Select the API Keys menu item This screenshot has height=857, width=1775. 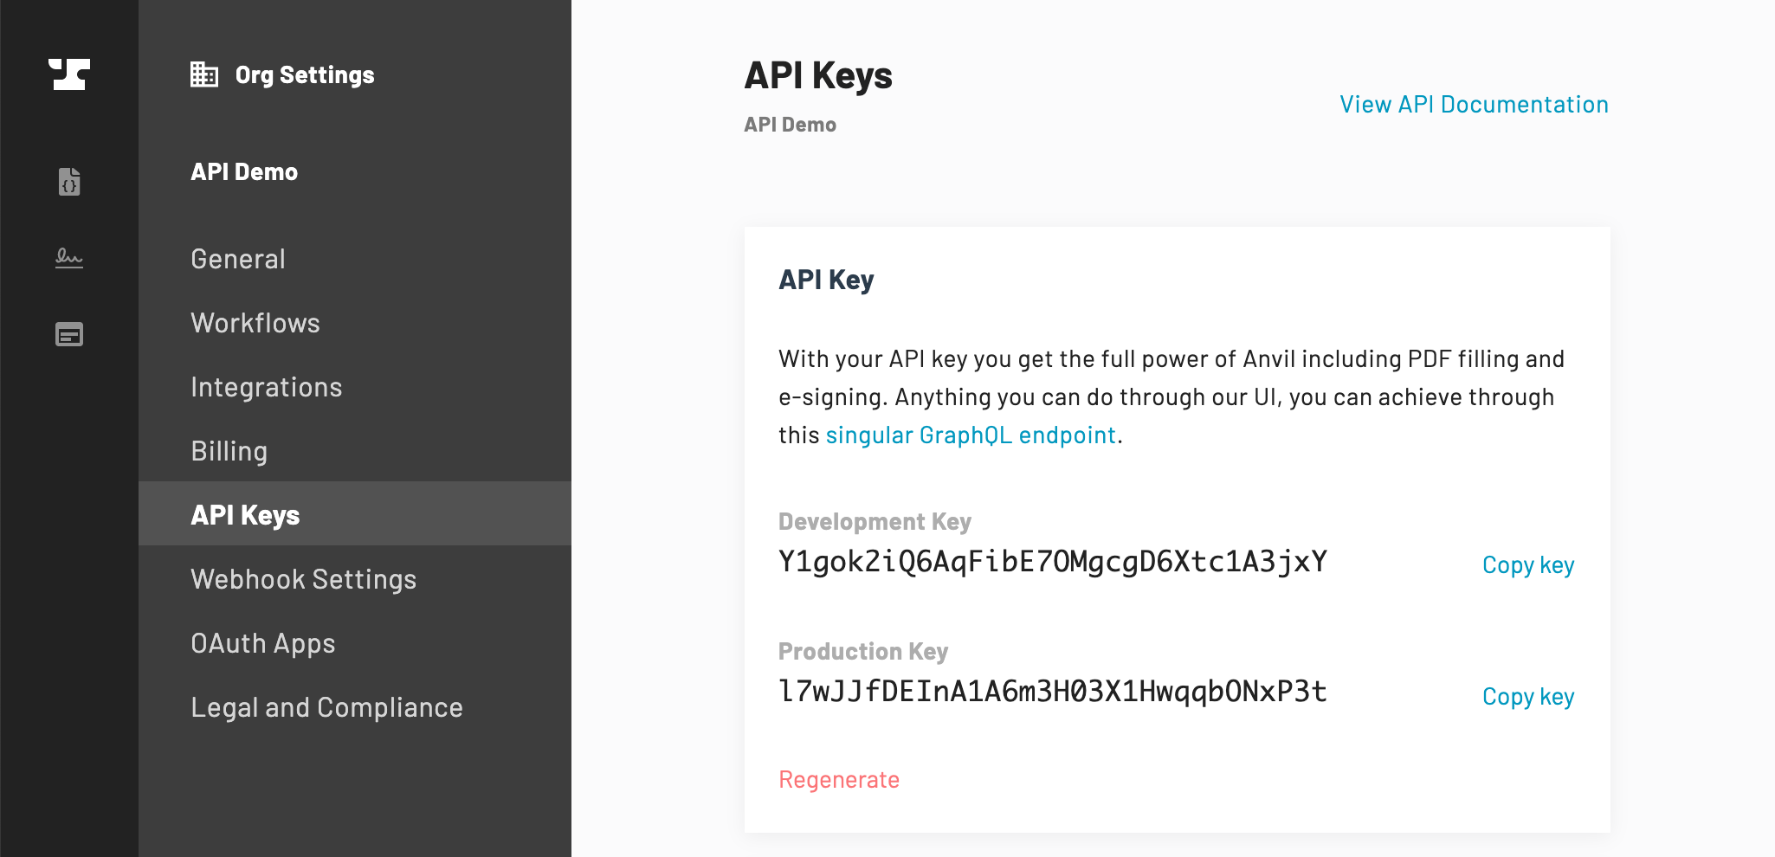[x=245, y=515]
